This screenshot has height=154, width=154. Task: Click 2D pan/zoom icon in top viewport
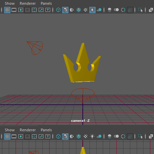151,10
